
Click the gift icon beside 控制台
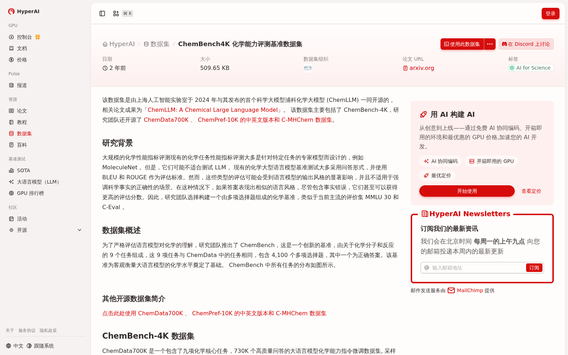tap(38, 37)
